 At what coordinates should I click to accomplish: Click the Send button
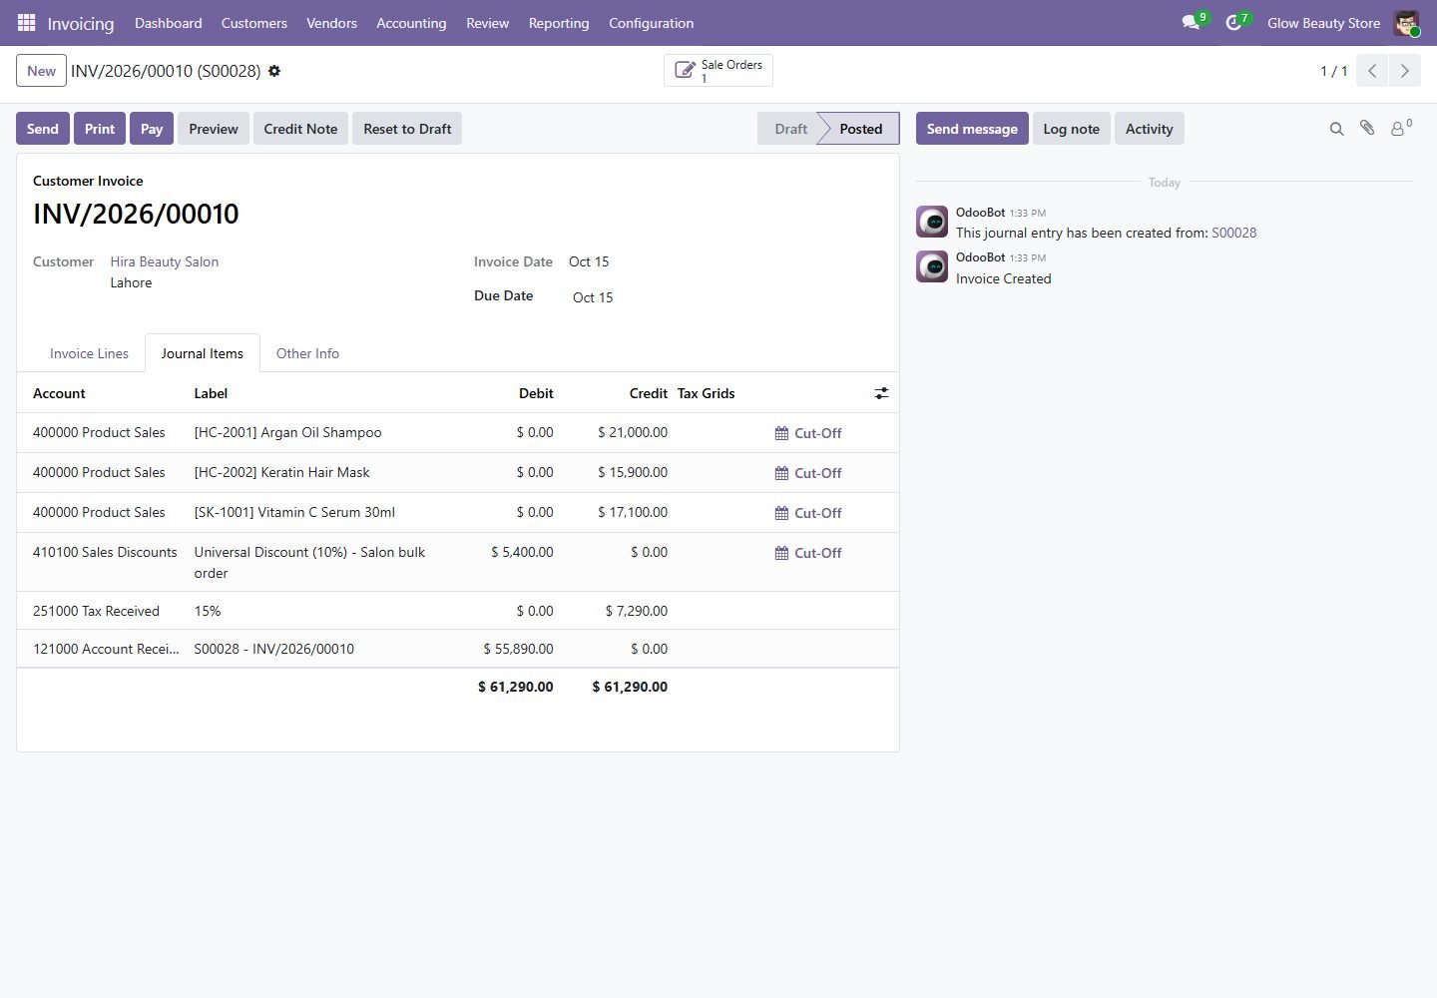(x=43, y=129)
